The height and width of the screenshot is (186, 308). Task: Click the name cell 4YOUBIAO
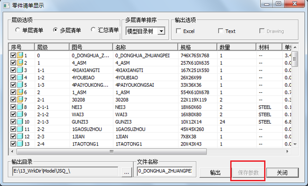(127, 77)
